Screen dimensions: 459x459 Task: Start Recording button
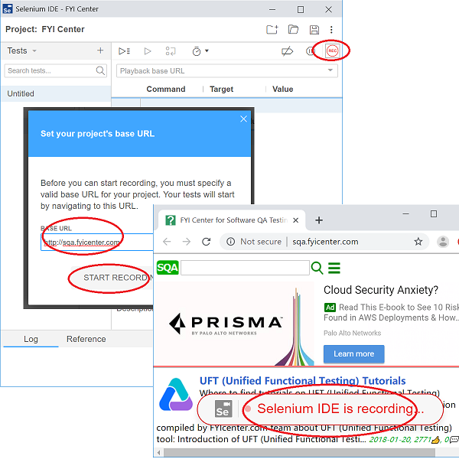point(112,278)
